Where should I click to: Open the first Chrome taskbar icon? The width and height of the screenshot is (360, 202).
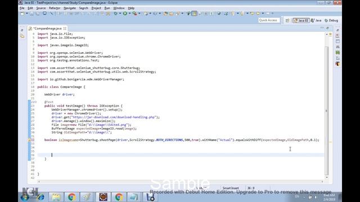click(71, 197)
